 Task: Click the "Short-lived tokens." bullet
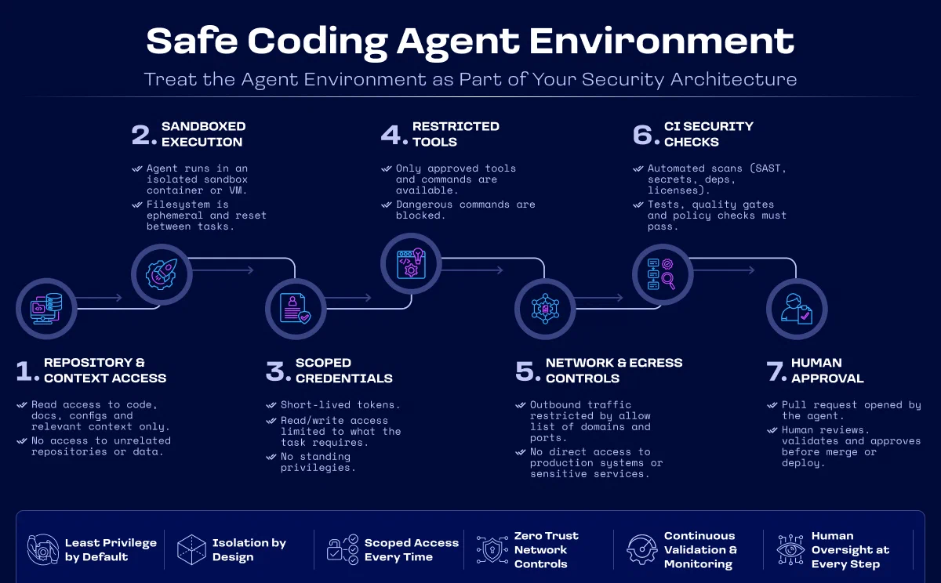[x=340, y=405]
